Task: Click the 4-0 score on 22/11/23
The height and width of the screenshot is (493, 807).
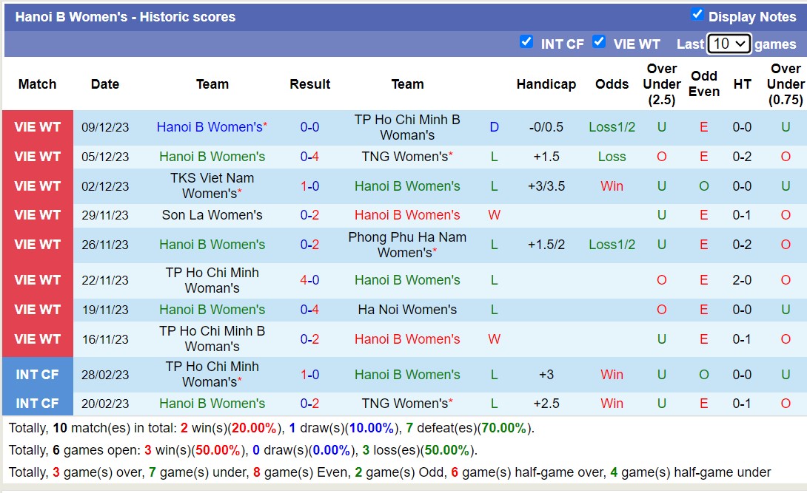Action: click(x=309, y=280)
